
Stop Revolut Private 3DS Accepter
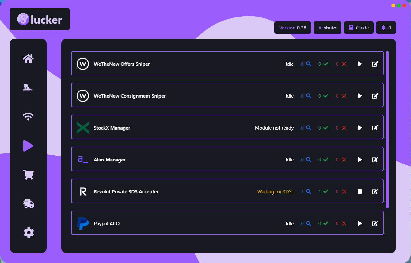pyautogui.click(x=360, y=191)
